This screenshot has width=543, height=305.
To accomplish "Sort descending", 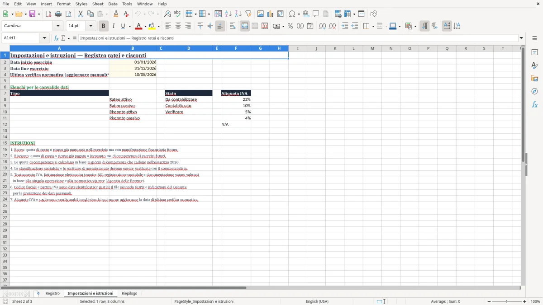I will click(x=238, y=14).
